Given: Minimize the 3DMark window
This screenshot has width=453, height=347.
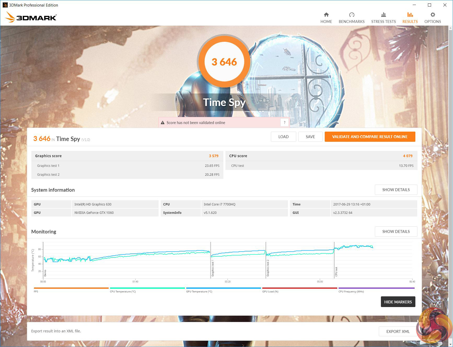Looking at the screenshot, I should [414, 5].
